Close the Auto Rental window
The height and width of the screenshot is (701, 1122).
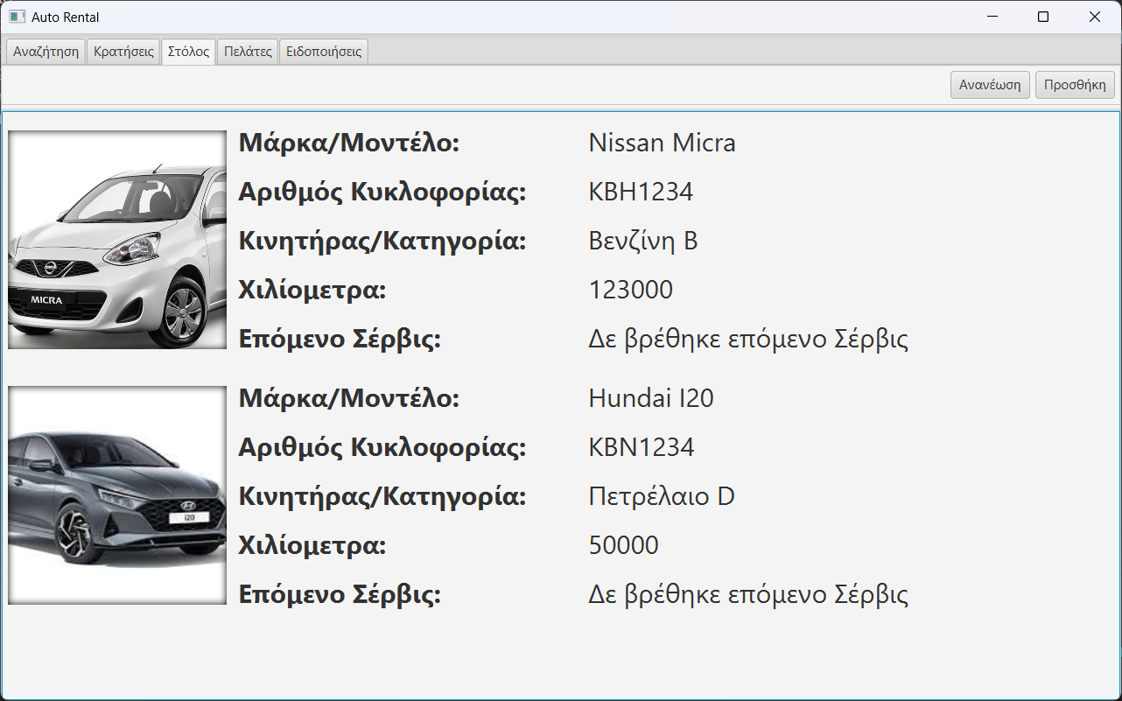pos(1094,17)
